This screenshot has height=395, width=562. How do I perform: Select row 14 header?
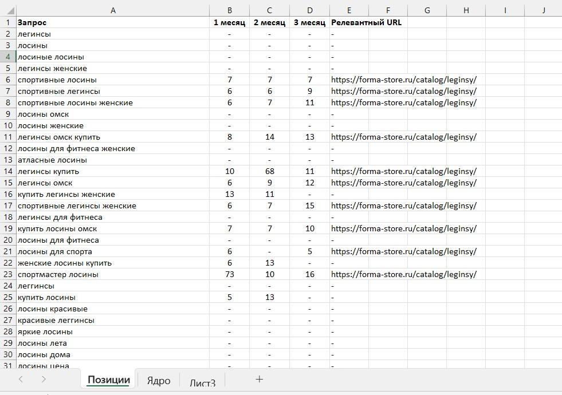click(x=8, y=171)
